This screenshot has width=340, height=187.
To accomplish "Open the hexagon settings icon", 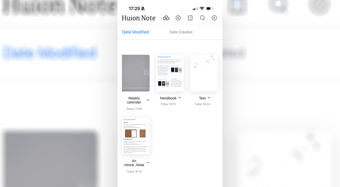I will 178,18.
